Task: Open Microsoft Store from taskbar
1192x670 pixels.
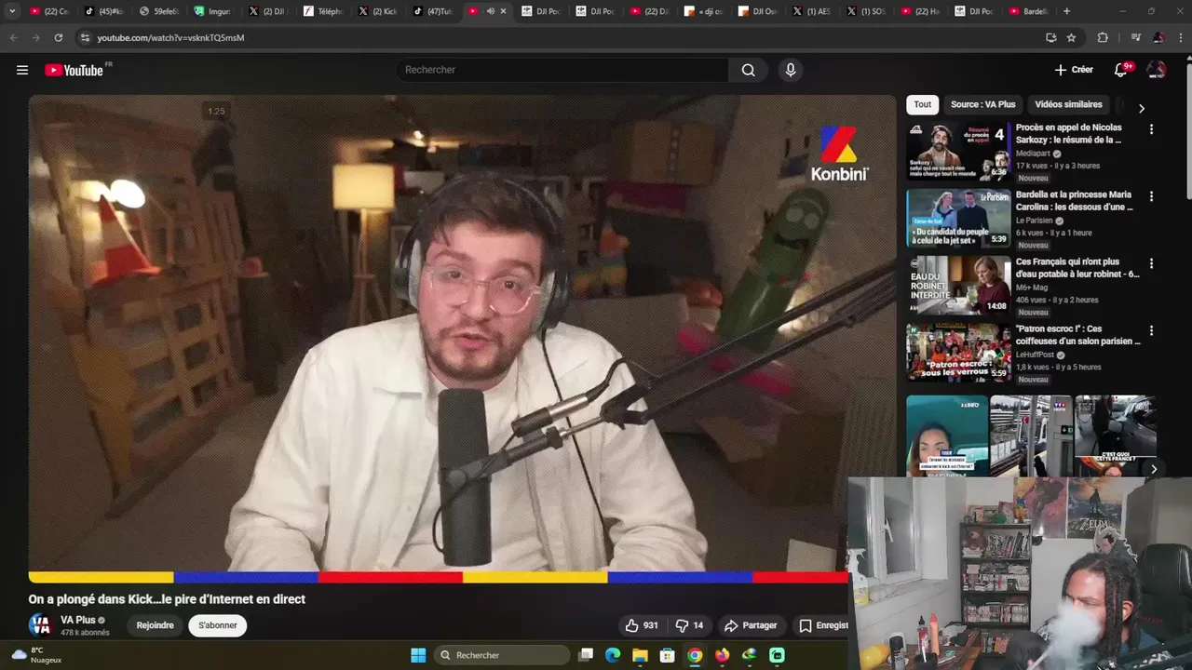Action: 667,655
